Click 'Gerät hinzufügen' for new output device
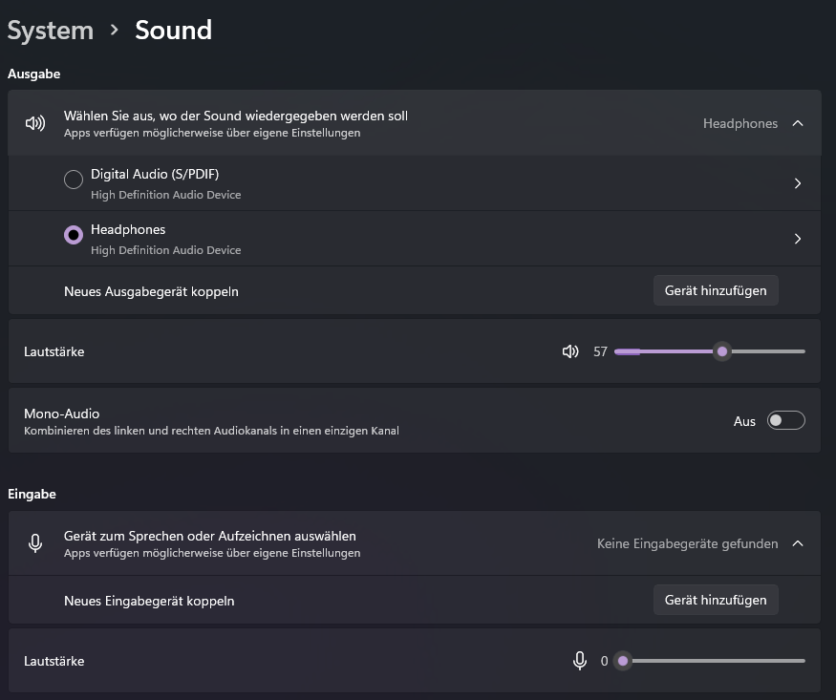The width and height of the screenshot is (836, 700). (x=716, y=290)
